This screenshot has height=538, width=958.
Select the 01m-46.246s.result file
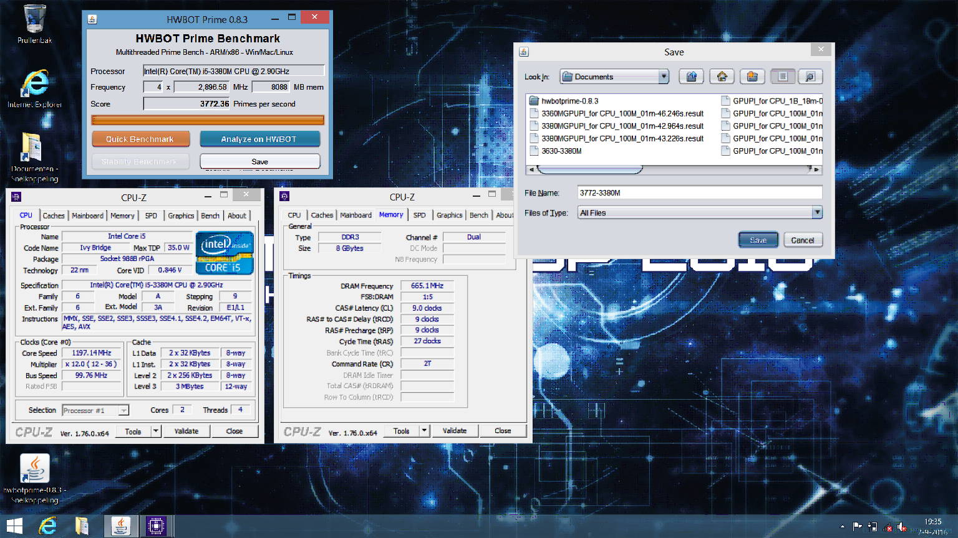(617, 113)
